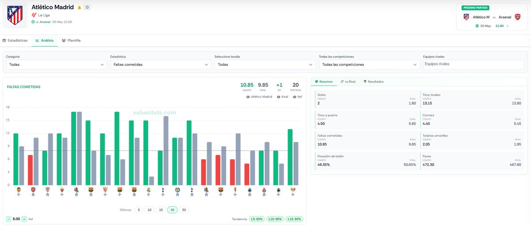
Task: Click the Equipos rivales input field
Action: (x=473, y=65)
